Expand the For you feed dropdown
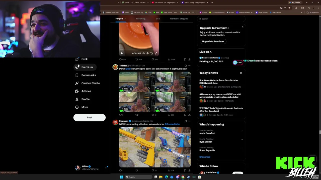The height and width of the screenshot is (180, 321). (120, 19)
